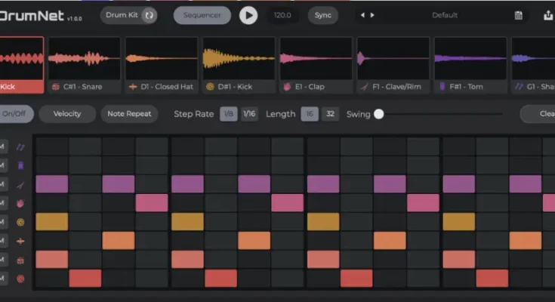The height and width of the screenshot is (302, 555).
Task: Click the Drum Kit refresh icon
Action: [149, 15]
